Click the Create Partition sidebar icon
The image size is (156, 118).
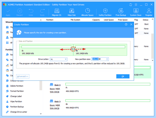click(7, 81)
